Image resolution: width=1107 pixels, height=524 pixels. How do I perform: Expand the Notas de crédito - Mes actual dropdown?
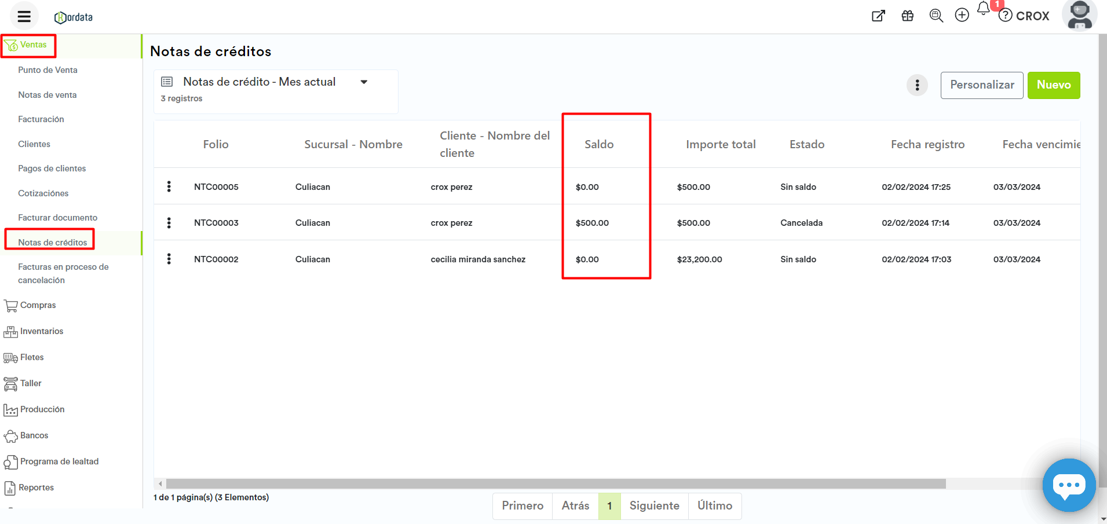pyautogui.click(x=364, y=82)
